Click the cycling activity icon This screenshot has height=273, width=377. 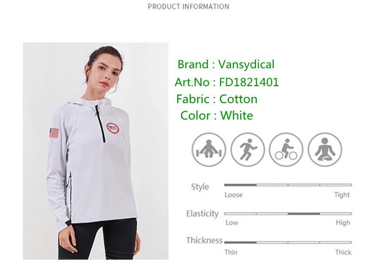286,150
